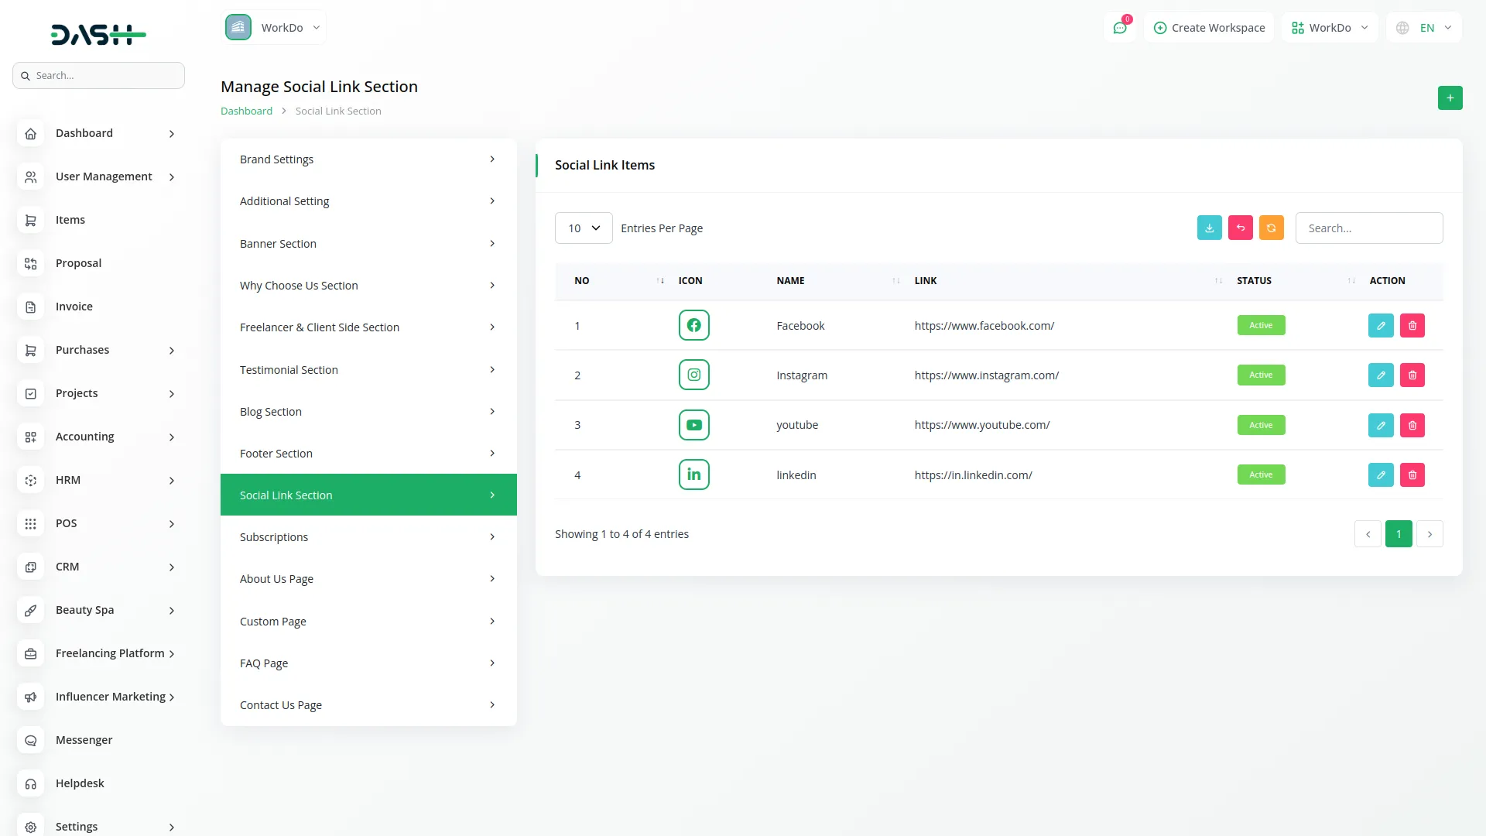Open the Entries Per Page dropdown
The image size is (1486, 836).
click(x=583, y=228)
